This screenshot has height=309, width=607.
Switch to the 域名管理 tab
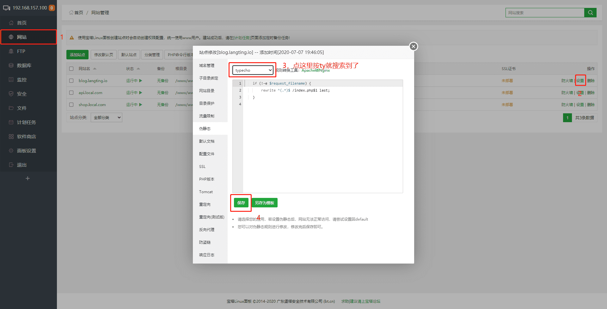[210, 65]
